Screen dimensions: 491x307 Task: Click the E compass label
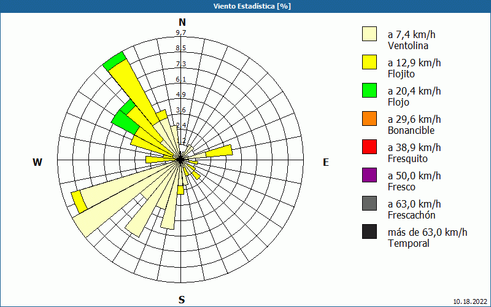pyautogui.click(x=326, y=162)
